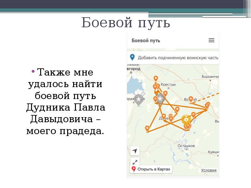Image resolution: width=251 pixels, height=188 pixels.
Task: Select the topmost orange marker above Крестцы
Action: [x=156, y=78]
